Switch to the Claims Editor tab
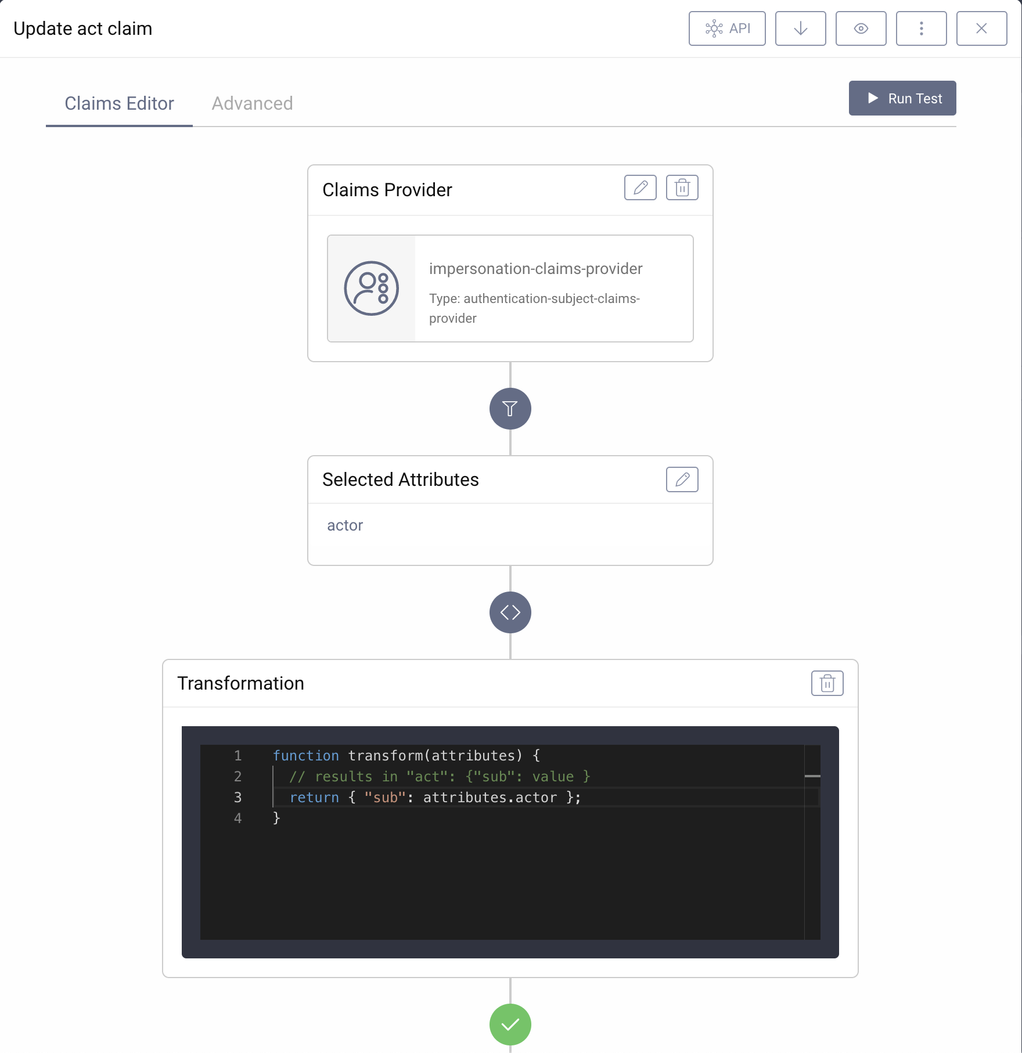This screenshot has width=1022, height=1053. point(119,103)
